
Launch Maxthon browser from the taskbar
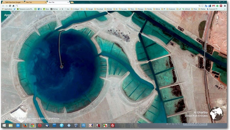pyautogui.click(x=18, y=125)
